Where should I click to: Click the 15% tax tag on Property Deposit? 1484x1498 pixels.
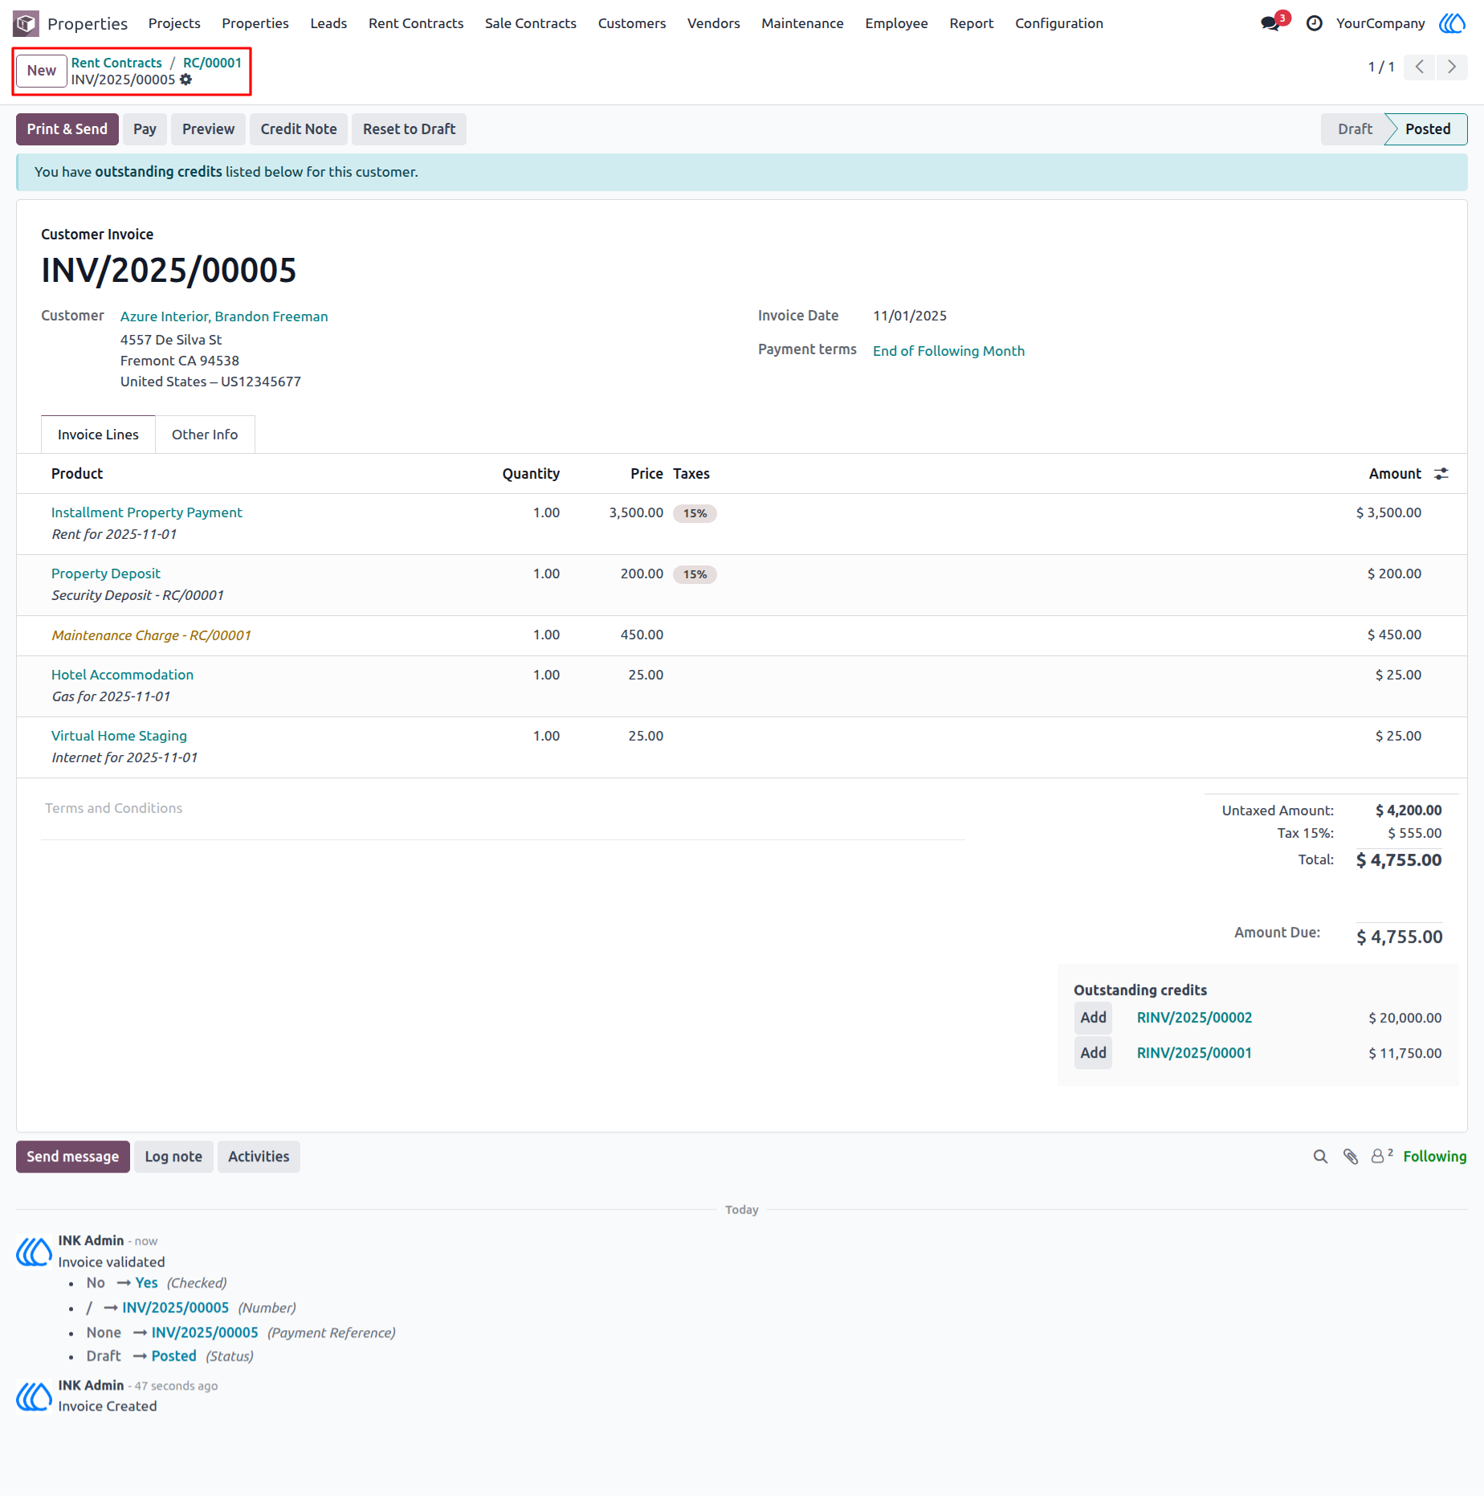click(695, 574)
